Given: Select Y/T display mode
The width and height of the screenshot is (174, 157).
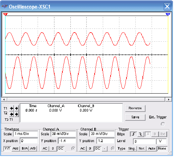Looking at the screenshot, I should [7, 149].
